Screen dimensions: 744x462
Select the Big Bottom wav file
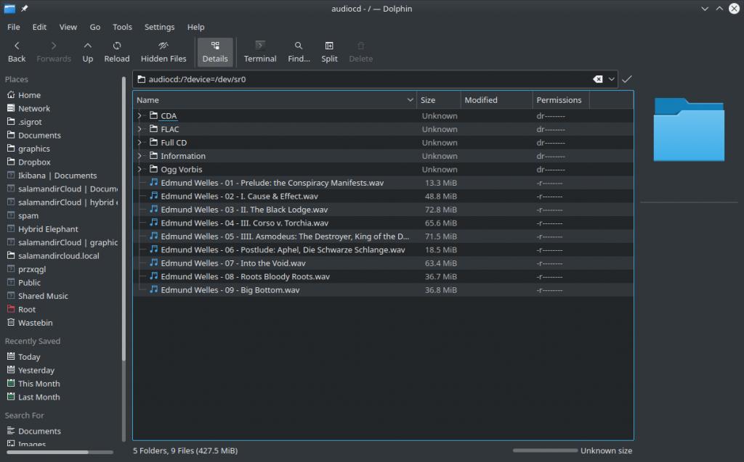click(x=230, y=290)
